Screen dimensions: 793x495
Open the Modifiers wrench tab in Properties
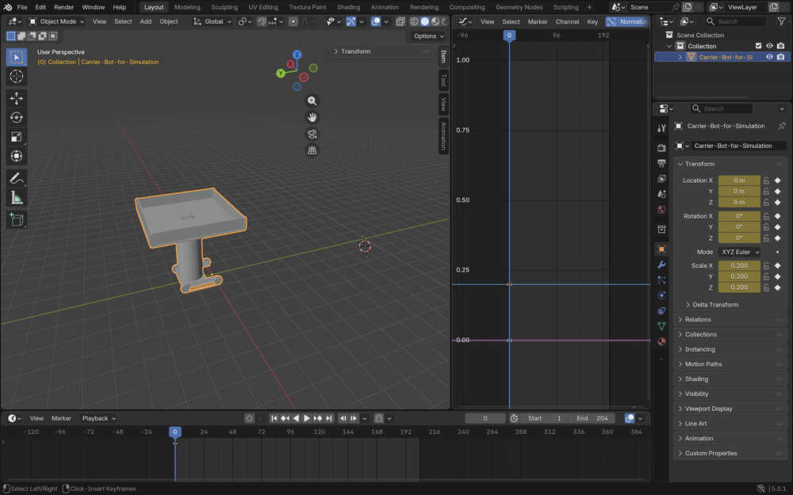[661, 265]
